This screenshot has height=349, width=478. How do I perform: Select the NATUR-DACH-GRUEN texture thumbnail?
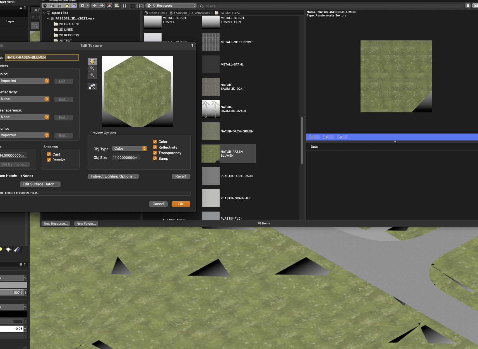211,131
